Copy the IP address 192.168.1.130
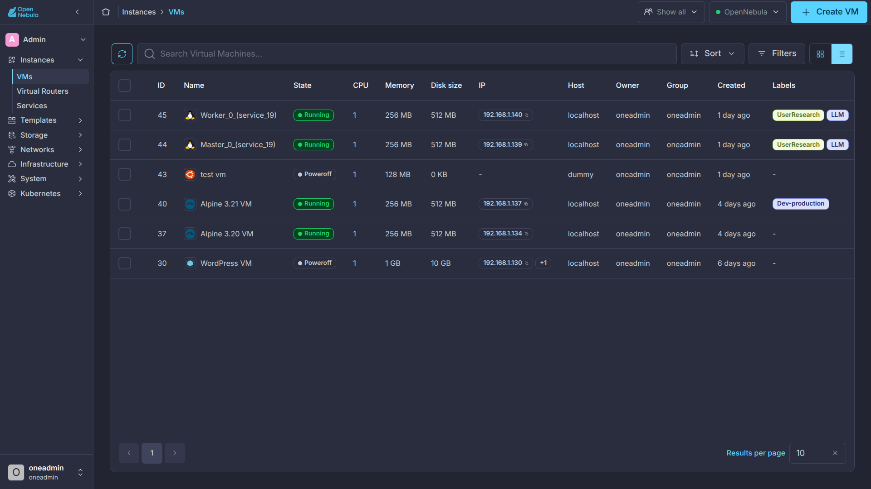The height and width of the screenshot is (489, 871). tap(527, 264)
